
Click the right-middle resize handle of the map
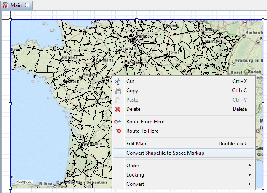(262, 103)
